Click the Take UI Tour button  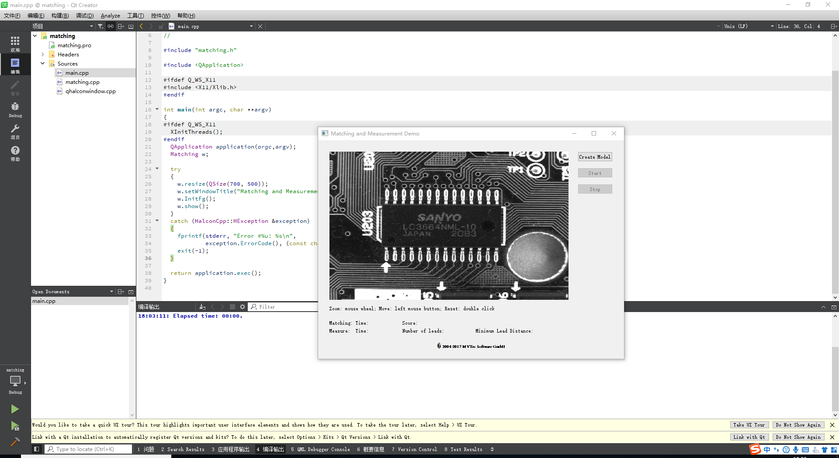pyautogui.click(x=749, y=425)
